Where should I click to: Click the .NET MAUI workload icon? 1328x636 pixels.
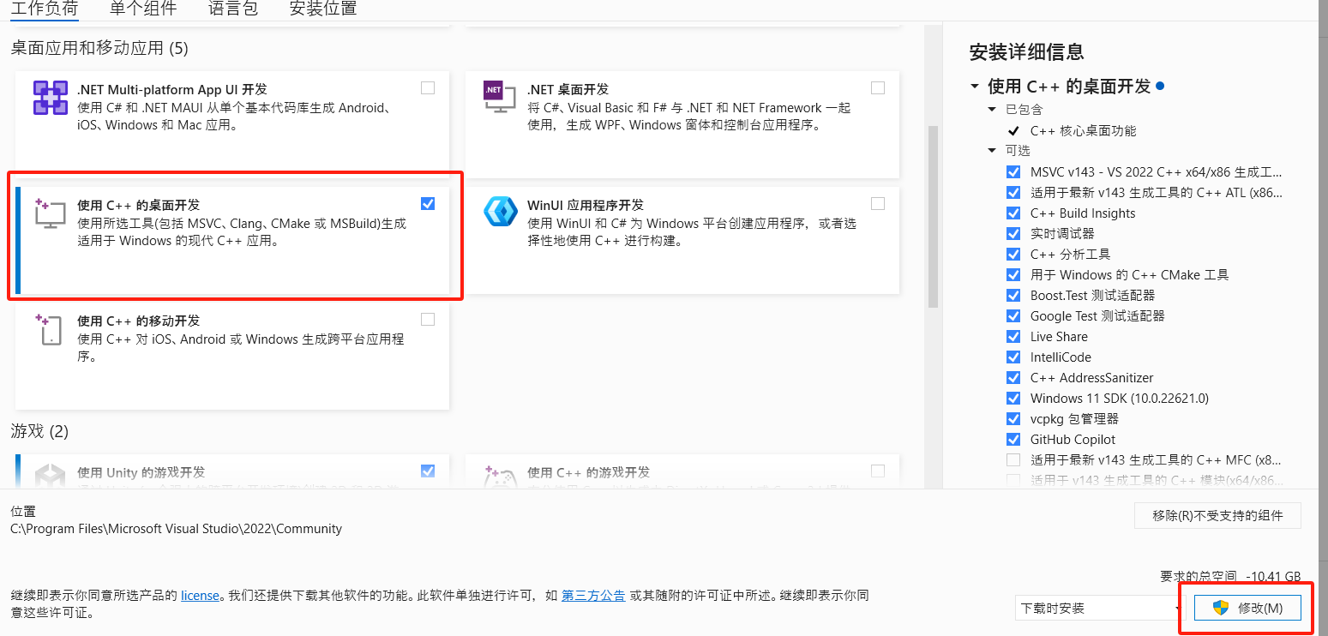click(x=50, y=98)
